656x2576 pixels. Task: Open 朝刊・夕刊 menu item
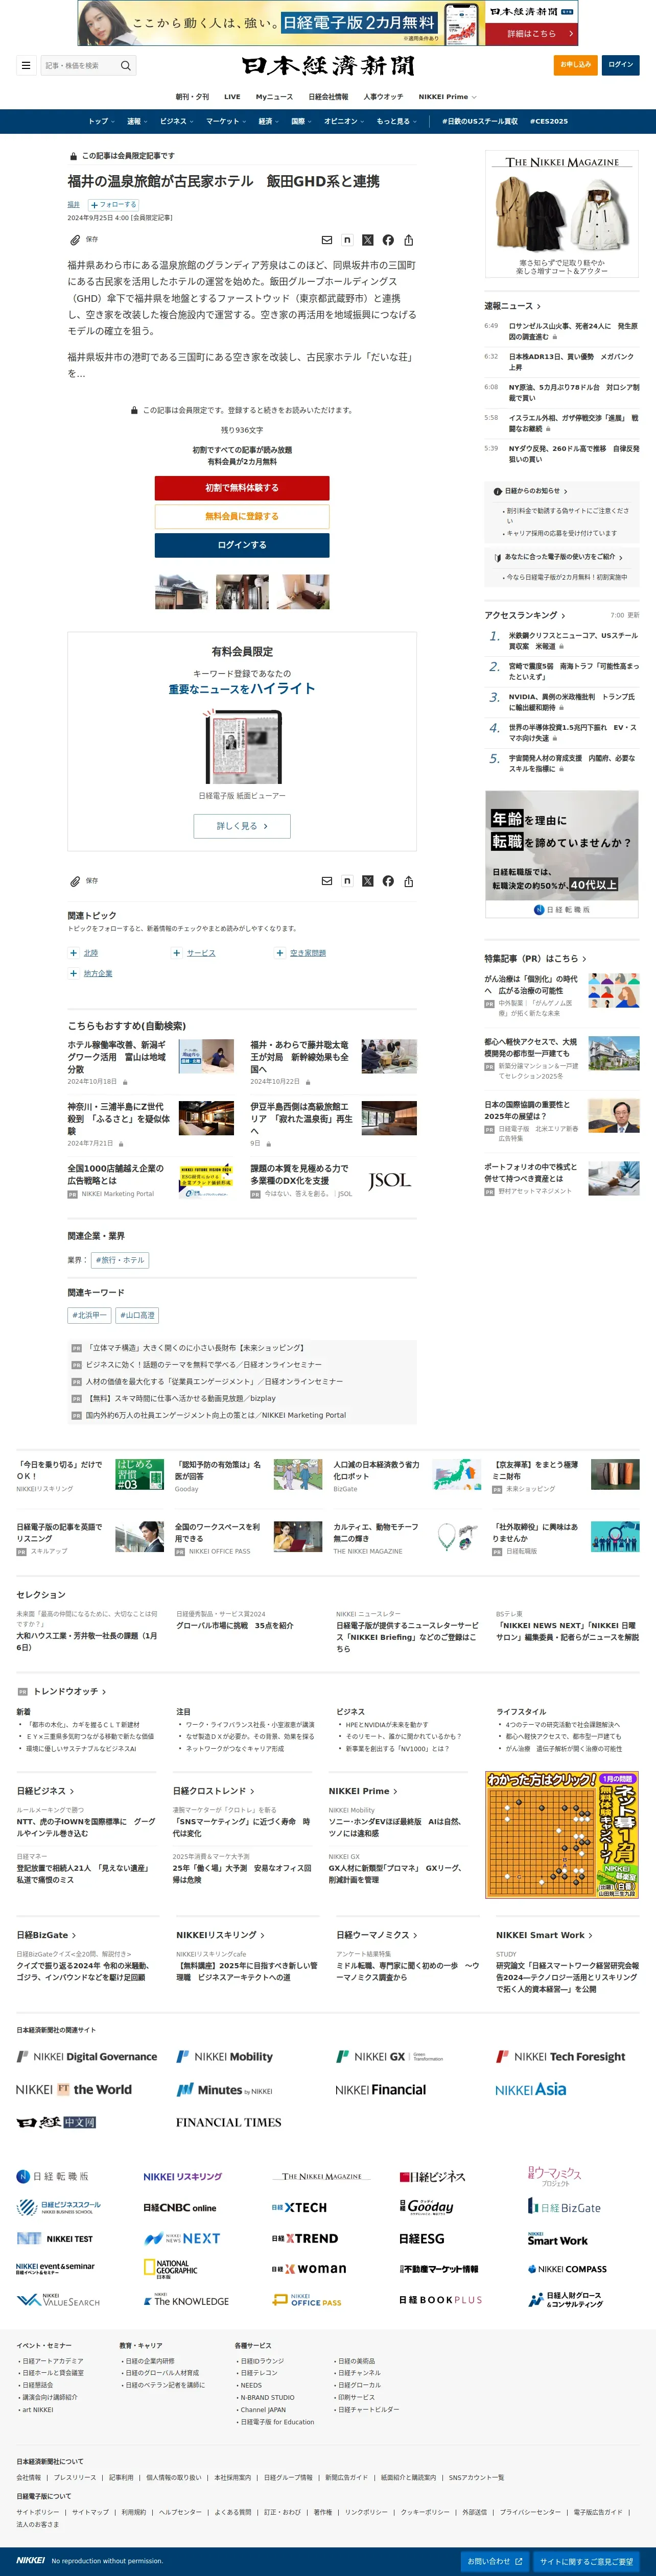point(192,97)
